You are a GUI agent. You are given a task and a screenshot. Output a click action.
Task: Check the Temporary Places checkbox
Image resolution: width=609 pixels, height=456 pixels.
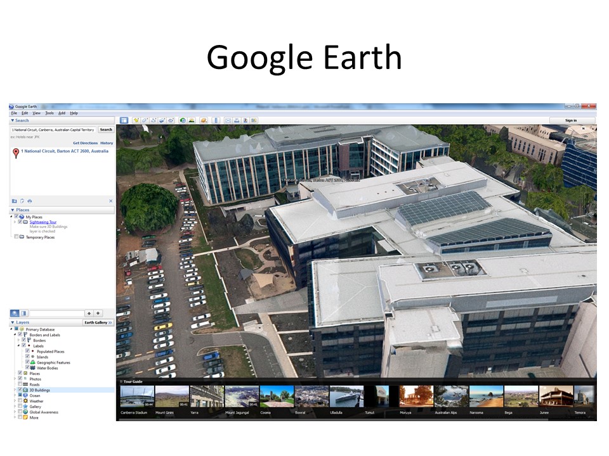(x=16, y=236)
